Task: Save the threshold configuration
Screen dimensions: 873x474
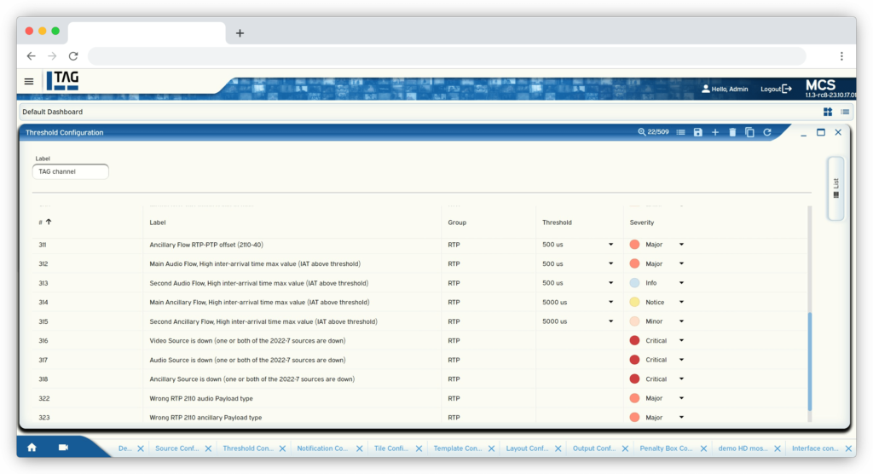Action: (698, 132)
